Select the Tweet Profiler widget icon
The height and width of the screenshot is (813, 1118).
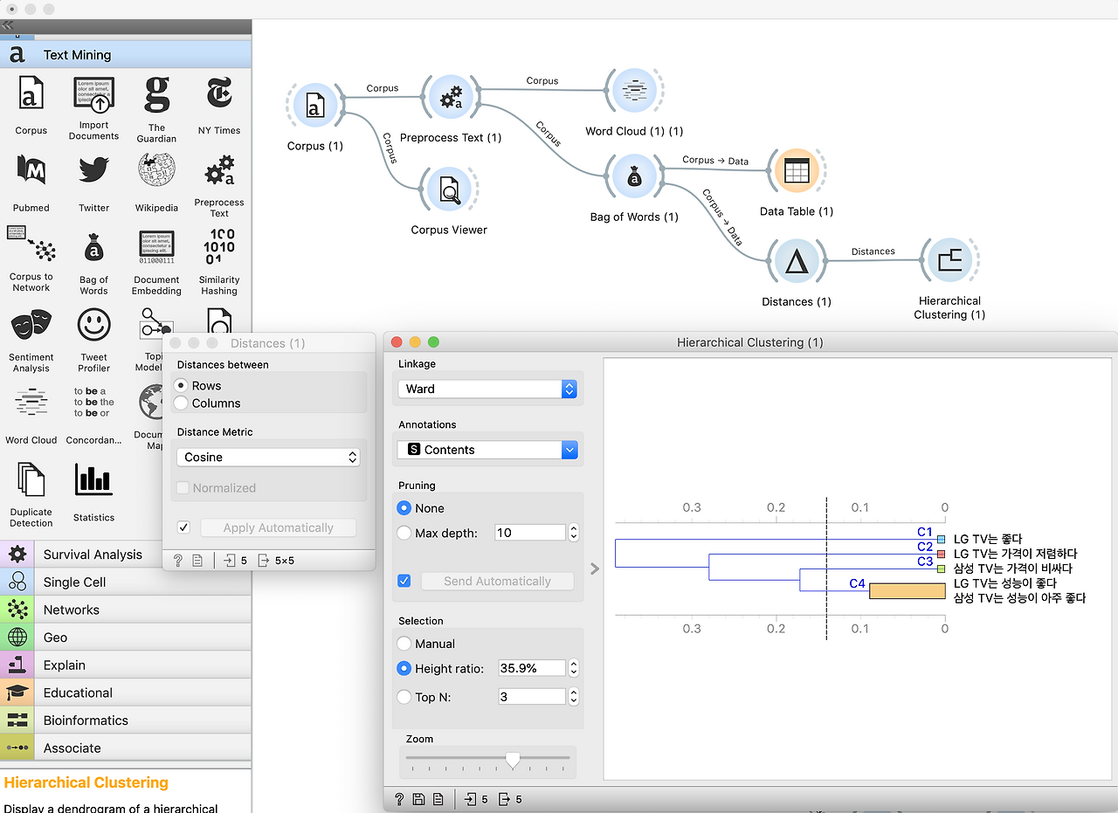93,326
